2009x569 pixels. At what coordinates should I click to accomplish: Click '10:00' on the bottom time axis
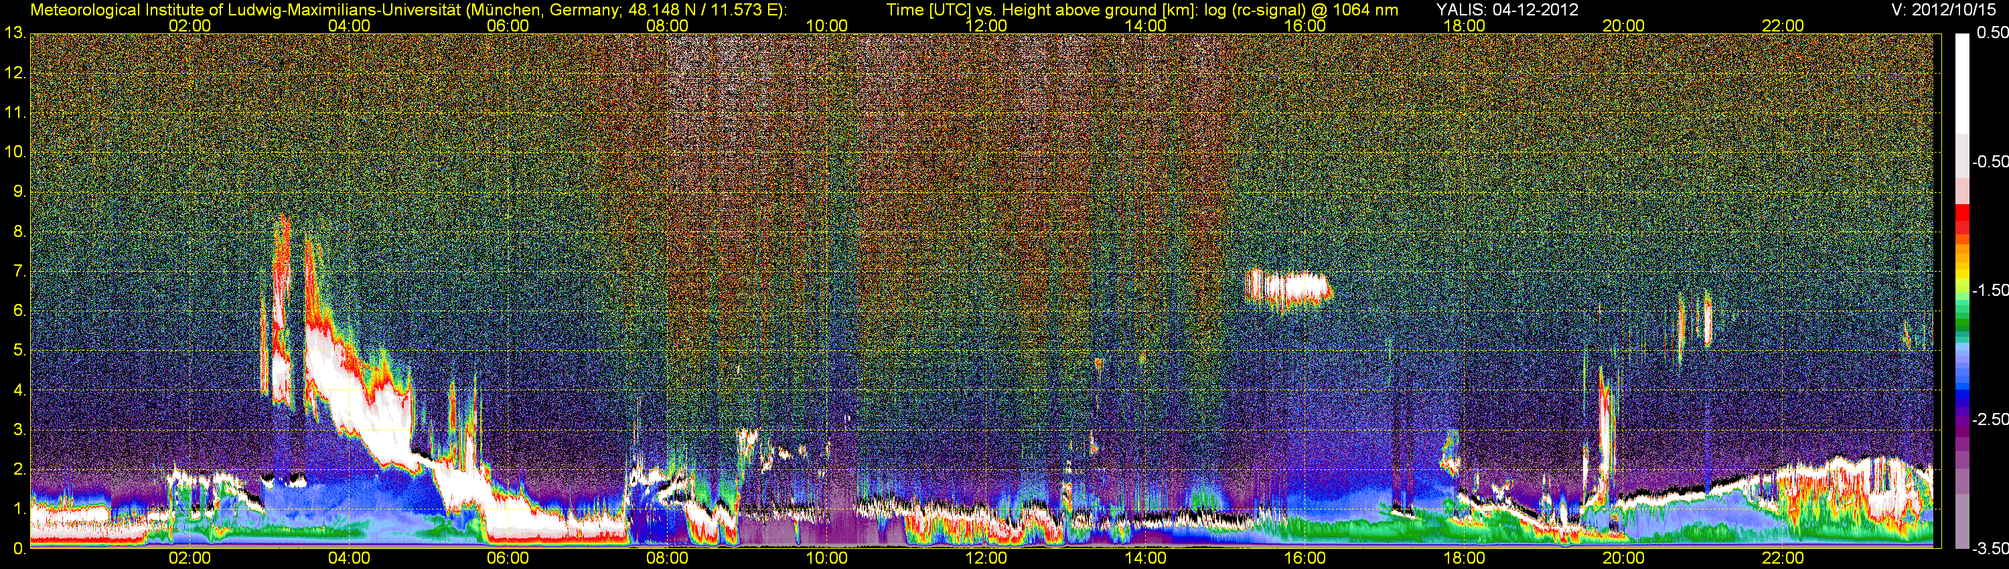coord(826,558)
